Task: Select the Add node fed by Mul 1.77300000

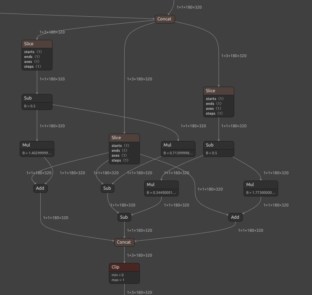Action: point(235,217)
